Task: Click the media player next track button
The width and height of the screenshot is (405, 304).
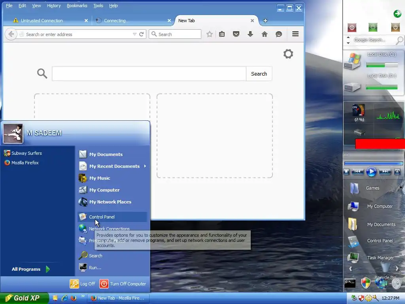Action: 385,171
